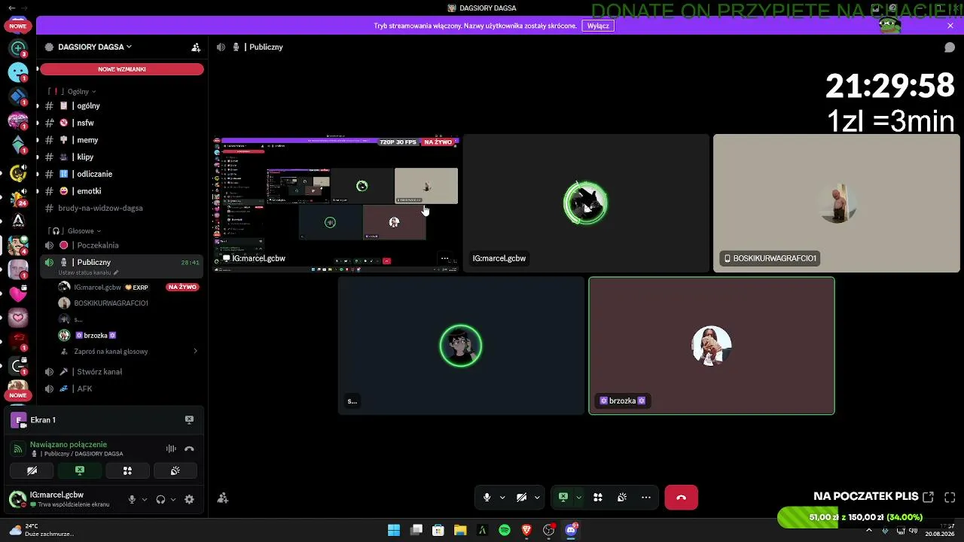
Task: Turn on camera from the bottom call bar
Action: click(521, 498)
